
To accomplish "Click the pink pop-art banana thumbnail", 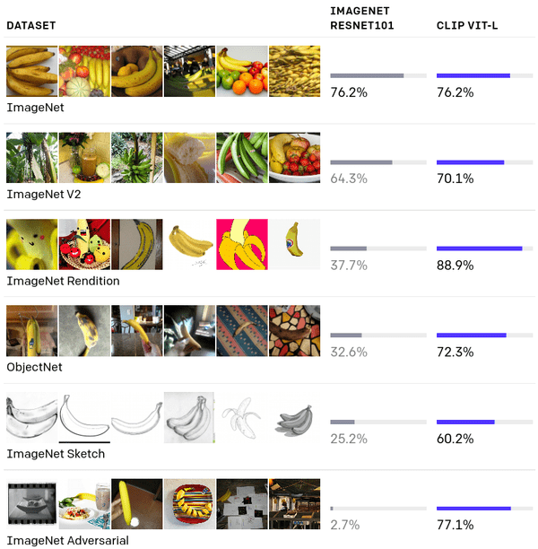I will tap(242, 244).
